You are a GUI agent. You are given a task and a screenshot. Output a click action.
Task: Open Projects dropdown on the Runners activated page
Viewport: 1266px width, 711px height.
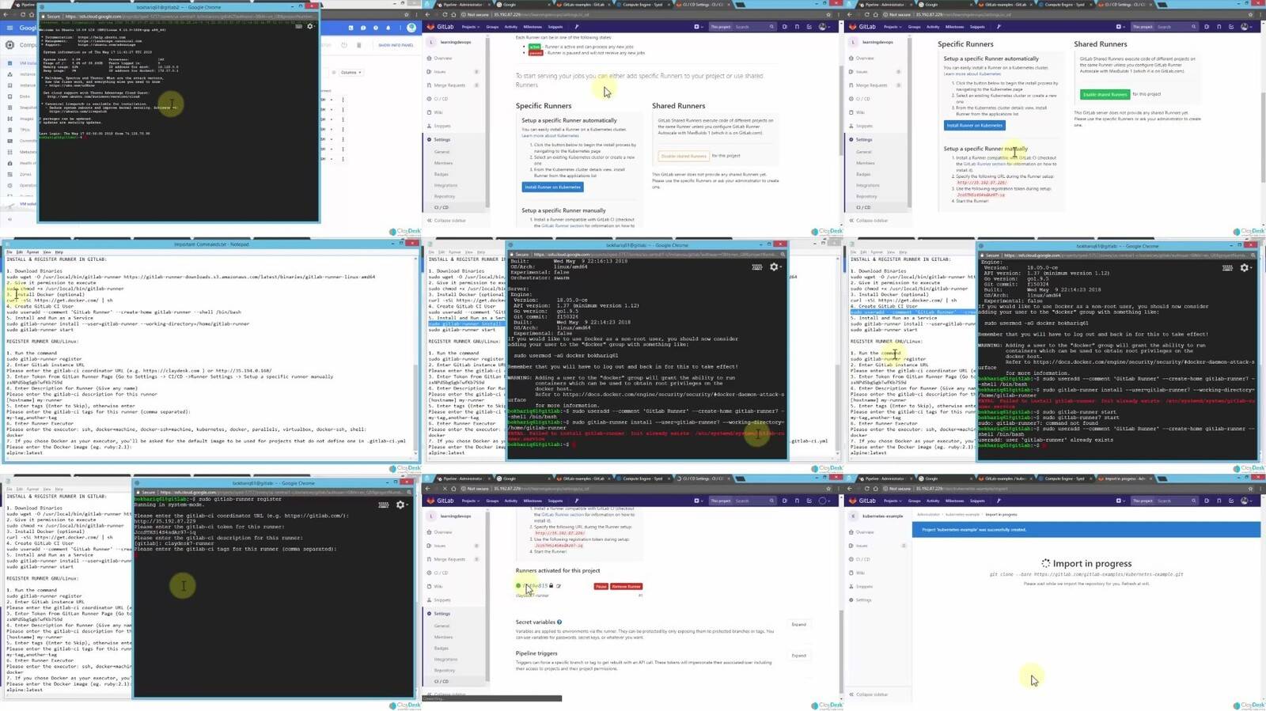coord(471,501)
